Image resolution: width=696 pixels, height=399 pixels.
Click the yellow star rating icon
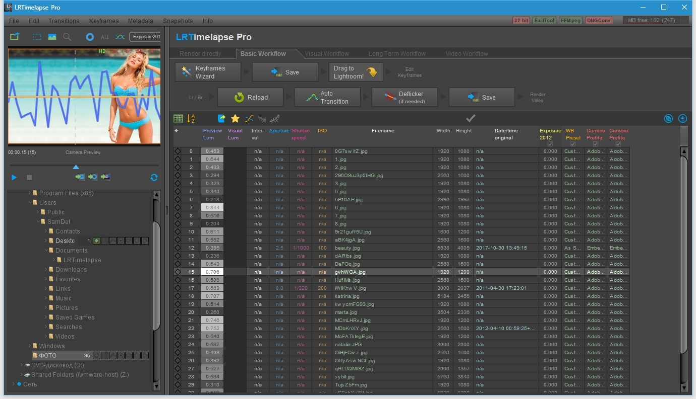point(235,119)
